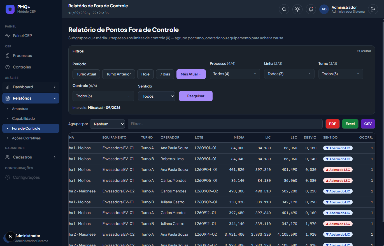384x246 pixels.
Task: Click lote cell L260904-01
Action: [x=206, y=169]
